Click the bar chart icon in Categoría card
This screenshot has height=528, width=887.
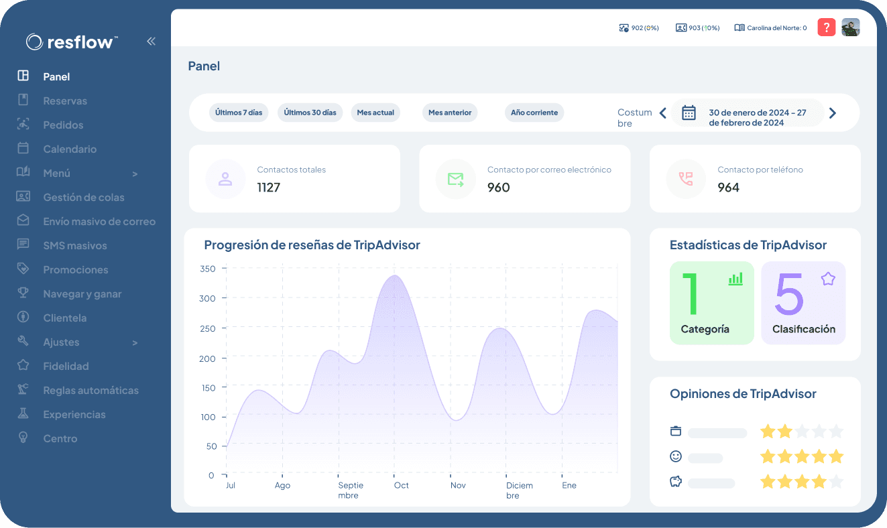point(735,279)
